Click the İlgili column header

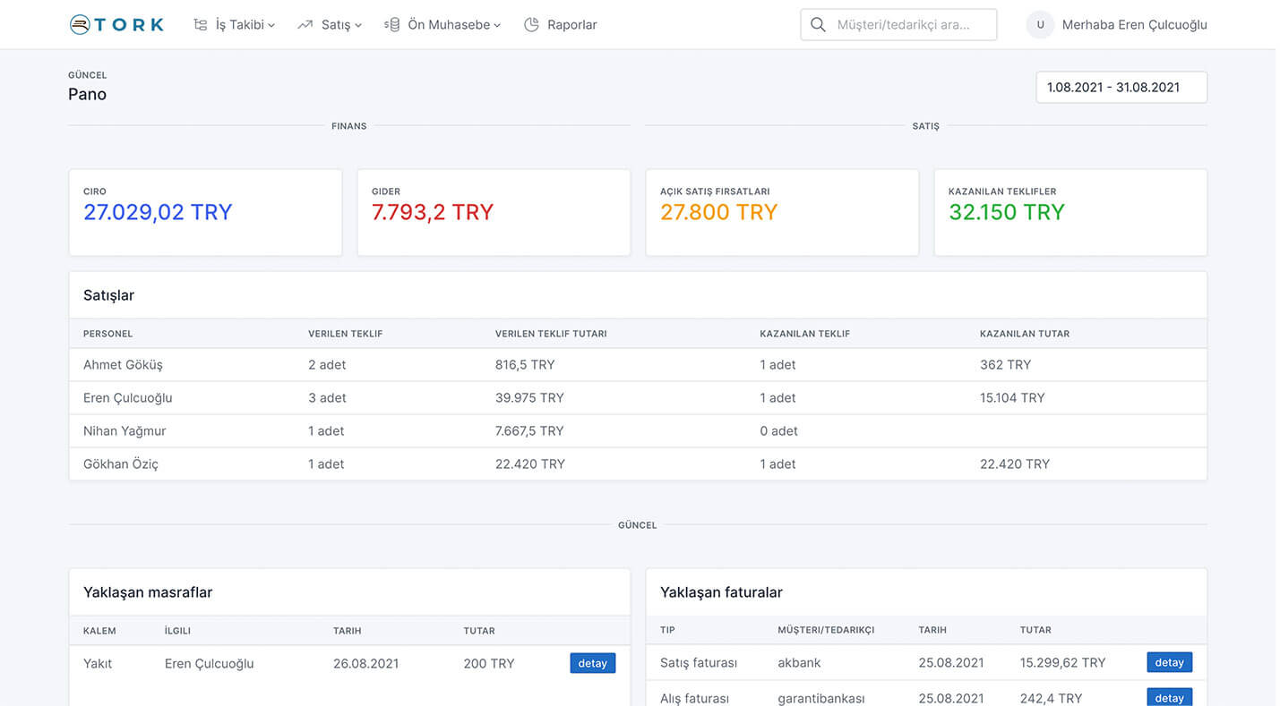pos(177,631)
